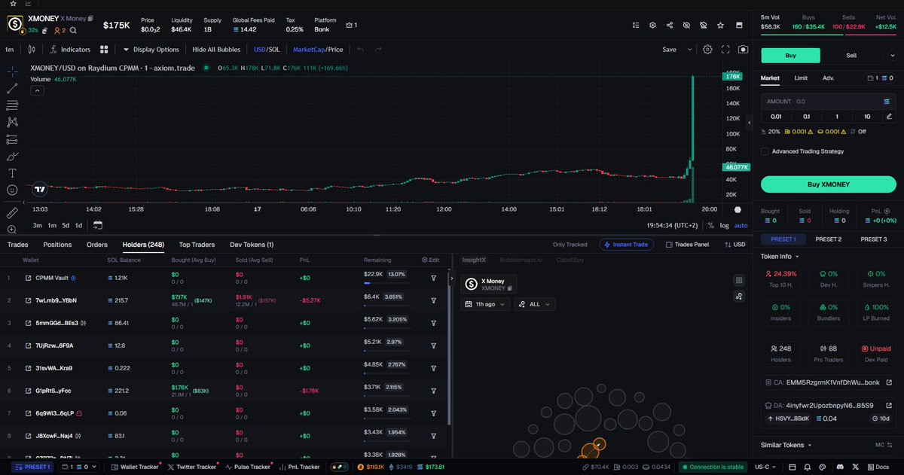Open Wallet Tracker in footer
This screenshot has height=475, width=904.
point(135,467)
